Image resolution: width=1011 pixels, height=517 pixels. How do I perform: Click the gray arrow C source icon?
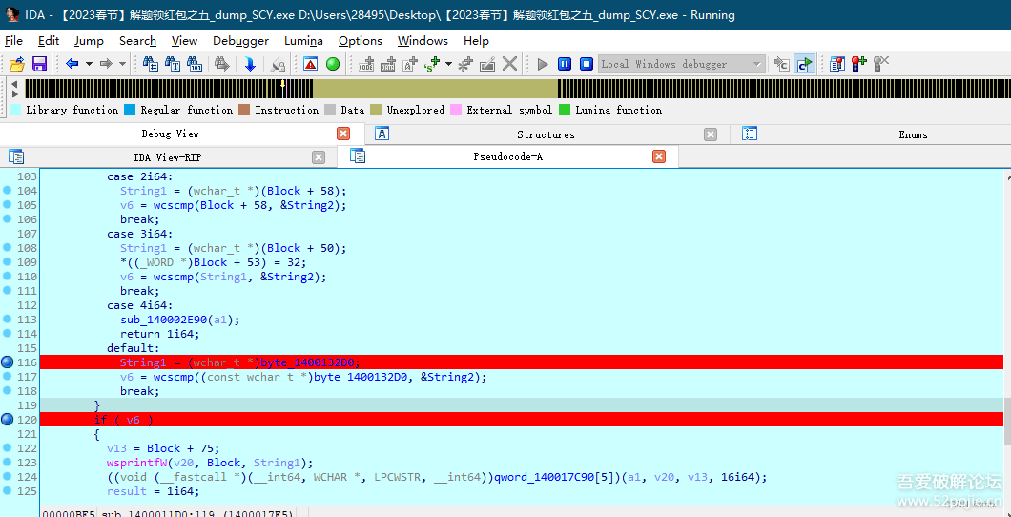[x=782, y=64]
